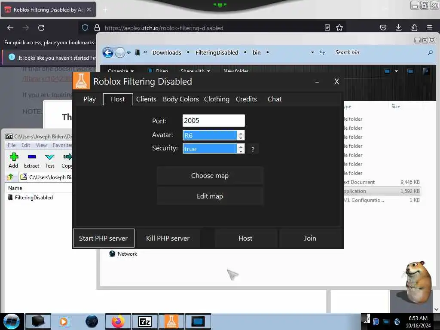Open the Play tab
The width and height of the screenshot is (440, 330).
pyautogui.click(x=89, y=99)
